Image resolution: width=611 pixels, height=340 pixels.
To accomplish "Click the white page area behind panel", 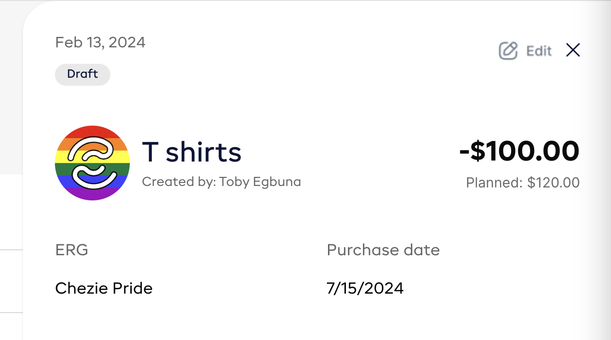I will point(11,214).
